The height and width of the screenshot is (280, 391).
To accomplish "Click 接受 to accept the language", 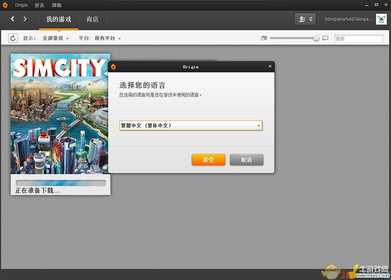I will pyautogui.click(x=209, y=160).
